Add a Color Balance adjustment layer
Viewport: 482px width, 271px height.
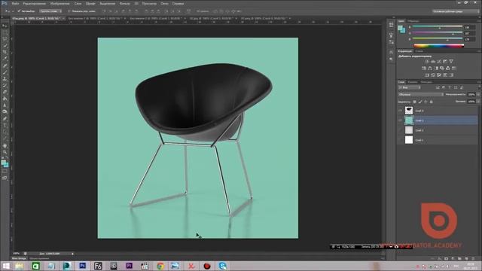[430, 69]
